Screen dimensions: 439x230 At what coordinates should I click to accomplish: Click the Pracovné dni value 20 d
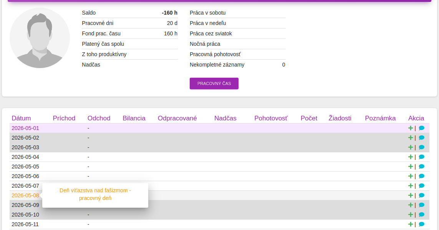coord(172,23)
